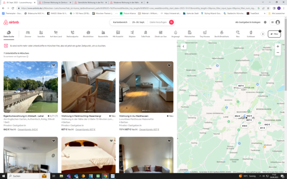
Task: Bookmark this page with star icon
Action: [x=268, y=8]
